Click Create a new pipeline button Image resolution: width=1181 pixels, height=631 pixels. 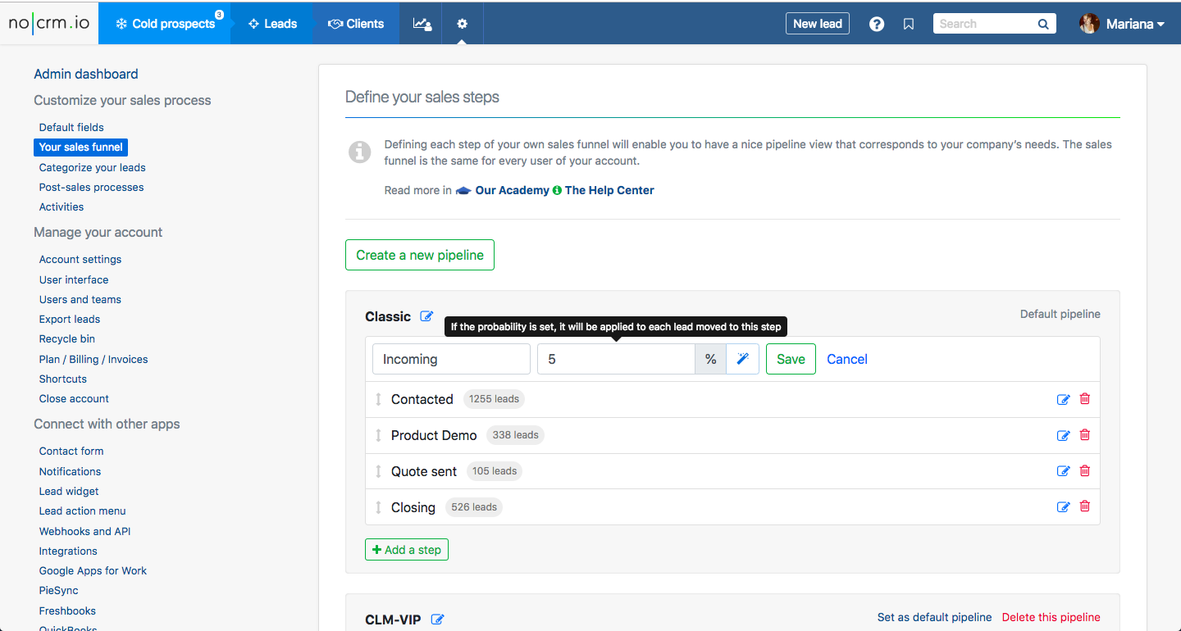click(420, 255)
